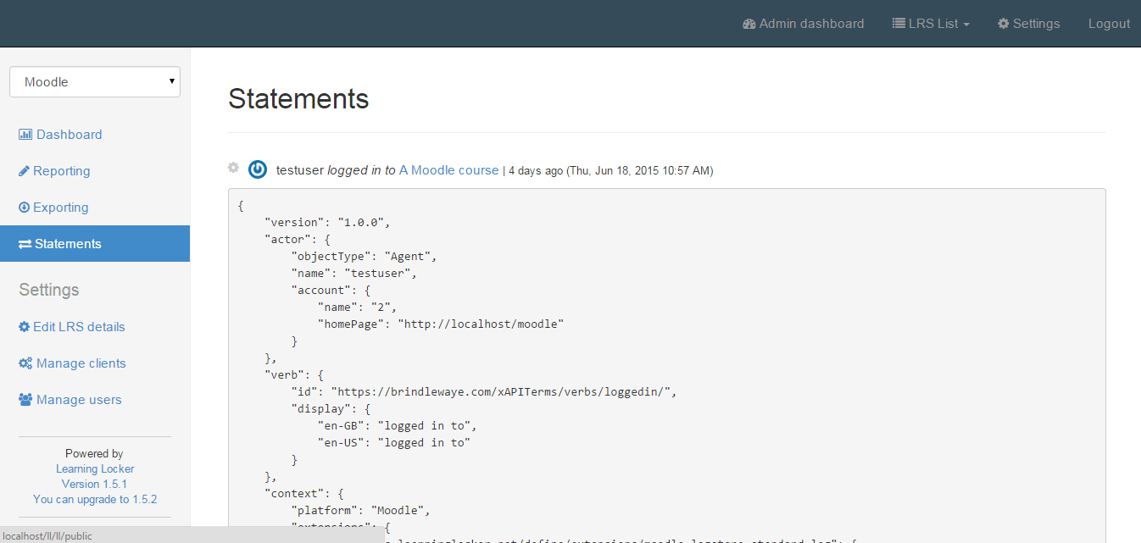Click the Exporting download icon

25,208
